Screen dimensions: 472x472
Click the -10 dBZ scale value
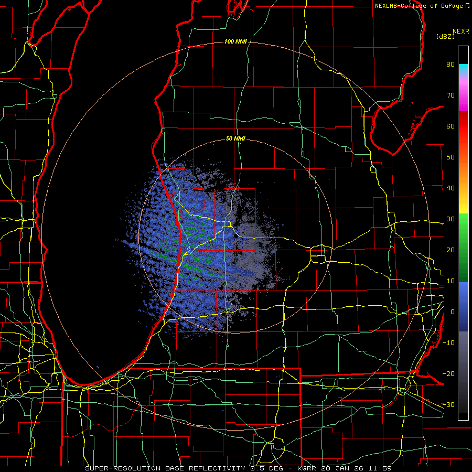coord(448,343)
